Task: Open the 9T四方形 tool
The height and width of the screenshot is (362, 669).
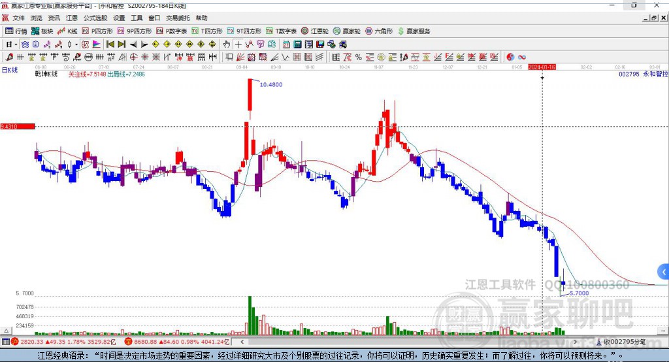Action: pyautogui.click(x=244, y=31)
